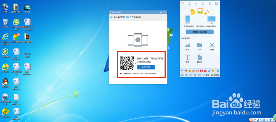Open 网络 network desktop icon

[x=6, y=8]
